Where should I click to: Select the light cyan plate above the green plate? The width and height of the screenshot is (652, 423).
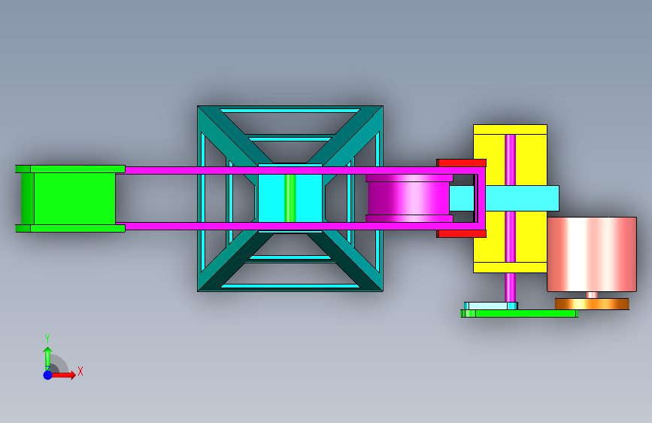[490, 306]
